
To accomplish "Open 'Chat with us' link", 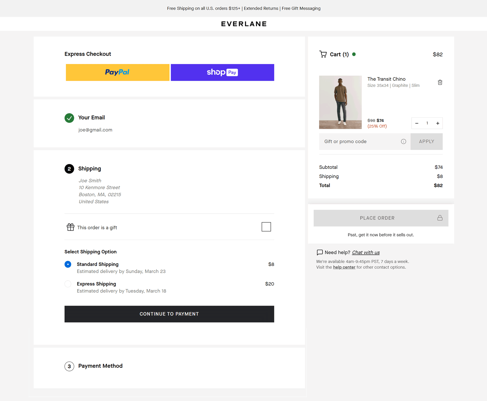I will [x=366, y=253].
